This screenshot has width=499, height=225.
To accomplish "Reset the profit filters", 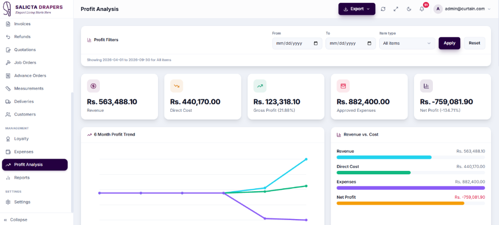I will [475, 43].
